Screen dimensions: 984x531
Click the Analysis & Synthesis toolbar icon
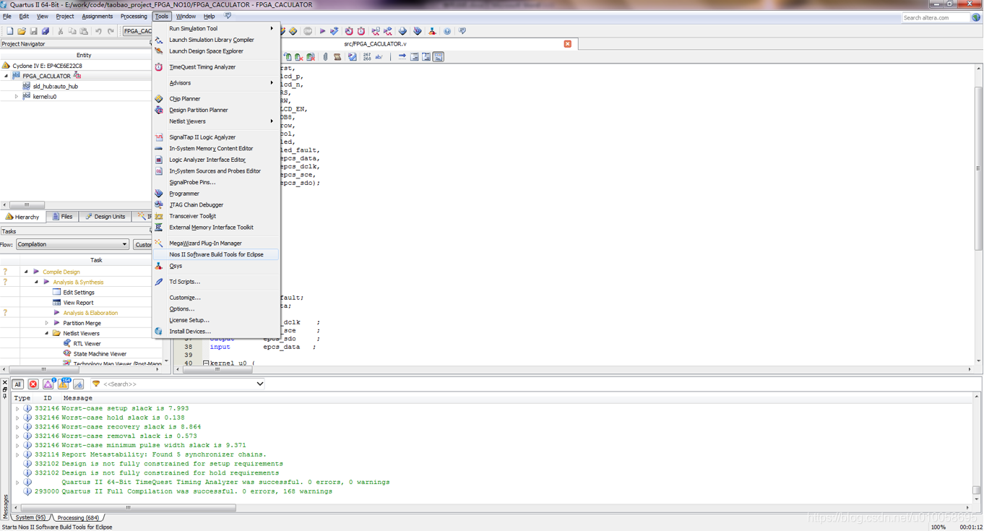(334, 31)
